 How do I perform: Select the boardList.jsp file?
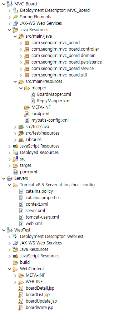coord(38,295)
